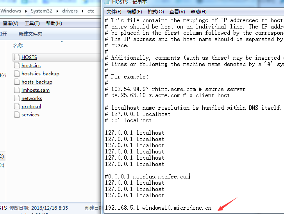Image resolution: width=284 pixels, height=214 pixels.
Task: Sort files by the 名称 column header
Action: [18, 46]
